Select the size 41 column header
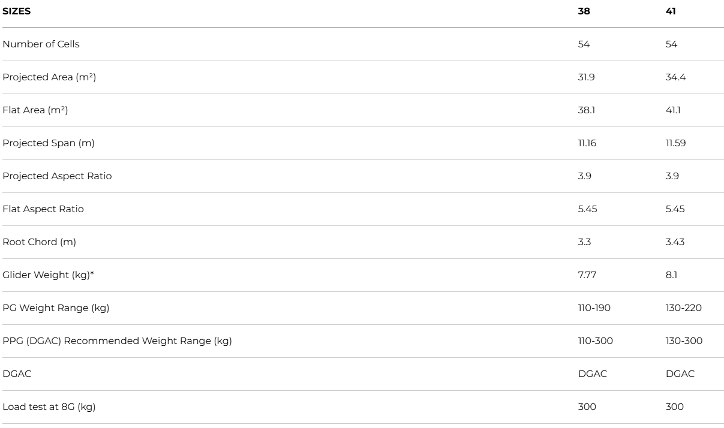 tap(671, 11)
